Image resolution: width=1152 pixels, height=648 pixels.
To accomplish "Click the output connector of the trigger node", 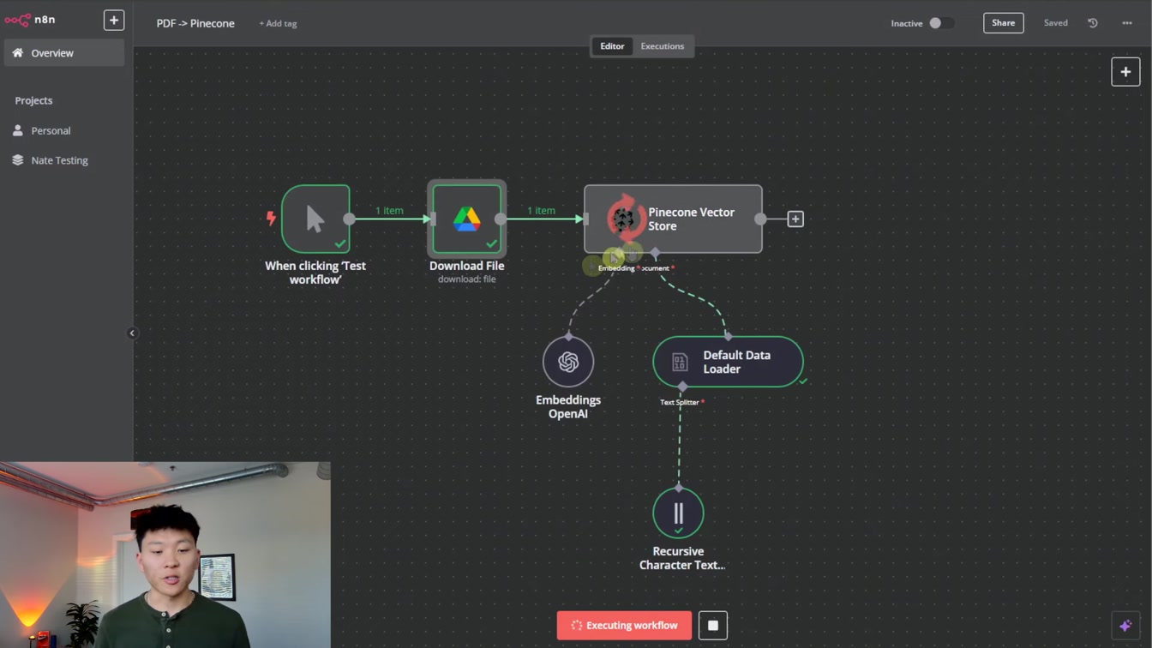I will [x=349, y=219].
